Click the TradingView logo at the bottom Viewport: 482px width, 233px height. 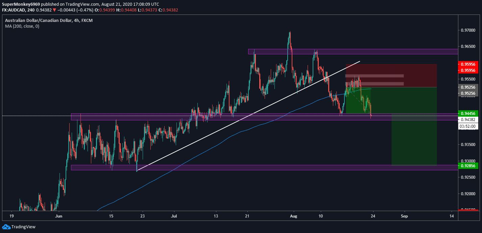19,227
